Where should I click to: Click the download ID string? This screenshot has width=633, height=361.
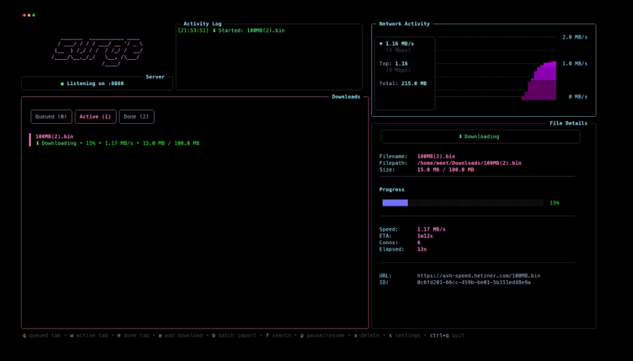474,282
